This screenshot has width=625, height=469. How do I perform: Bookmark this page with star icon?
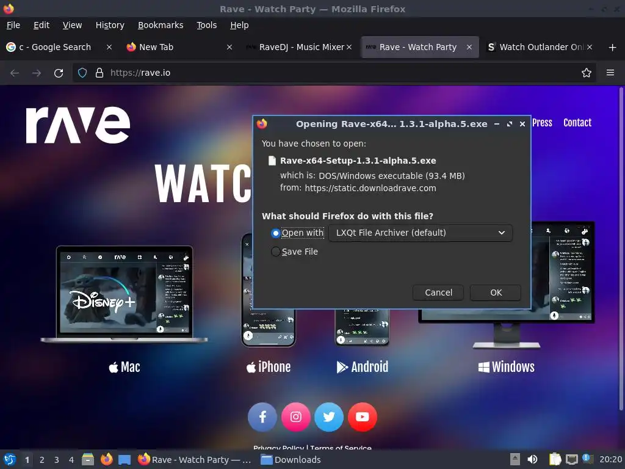587,73
